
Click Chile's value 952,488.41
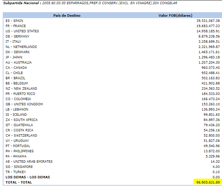coord(211,73)
